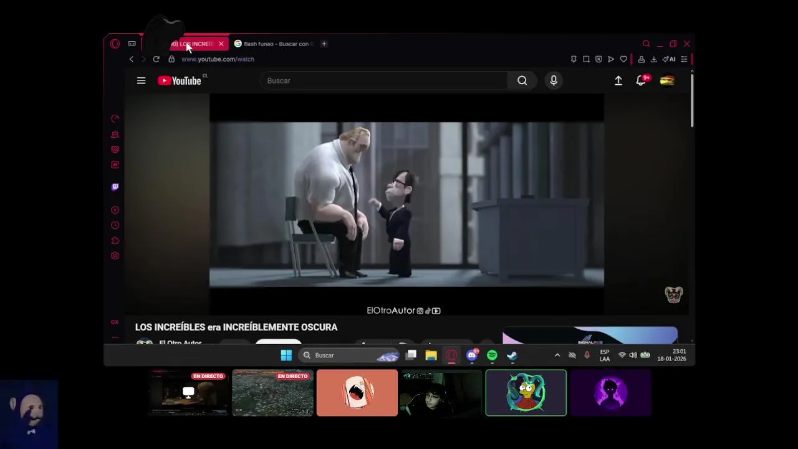Open Opera GX taskbar icon
Screen dimensions: 798x449
pyautogui.click(x=451, y=355)
